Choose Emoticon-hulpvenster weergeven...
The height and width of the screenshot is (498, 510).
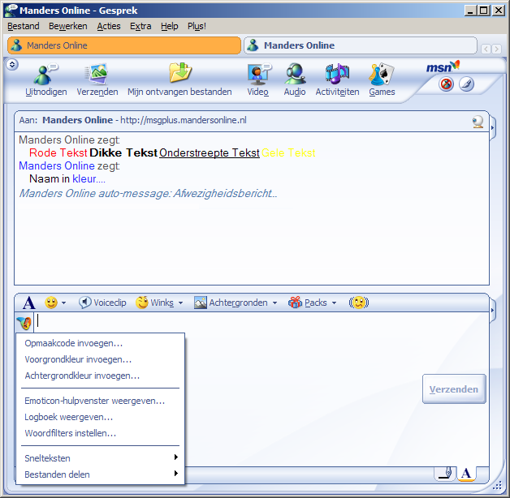[x=101, y=401]
